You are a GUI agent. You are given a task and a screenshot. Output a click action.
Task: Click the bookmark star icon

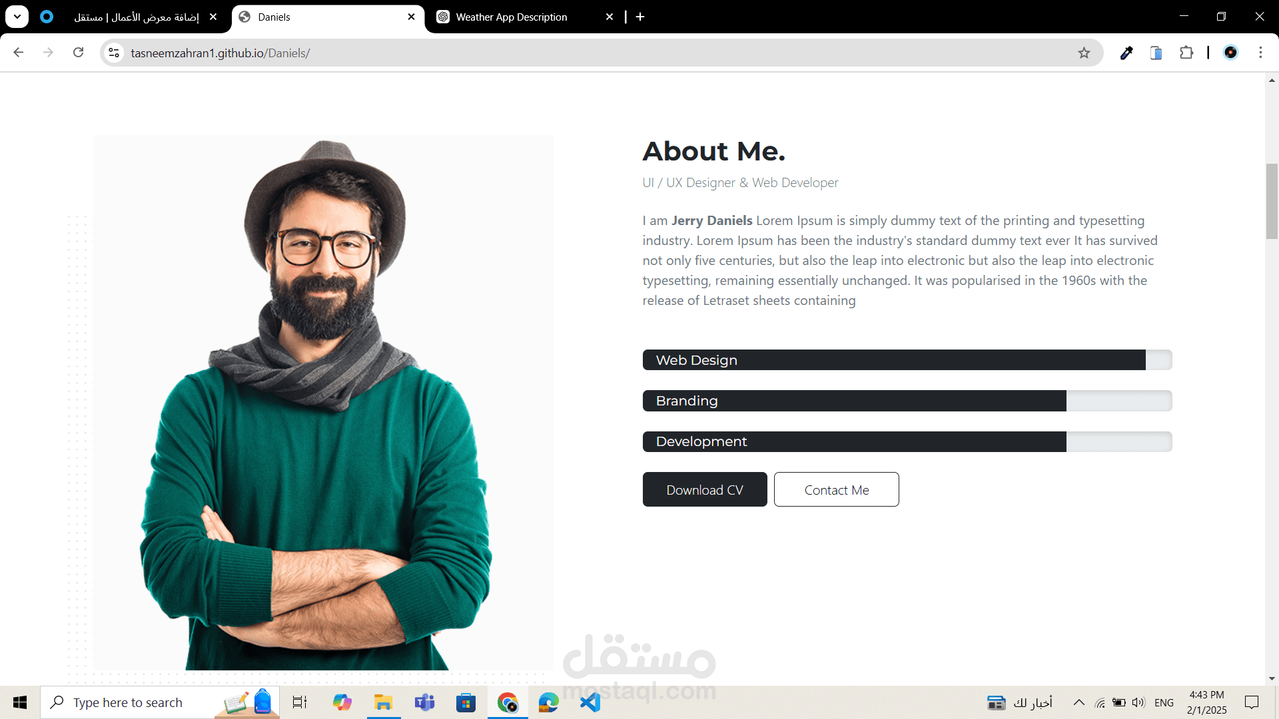pyautogui.click(x=1084, y=53)
